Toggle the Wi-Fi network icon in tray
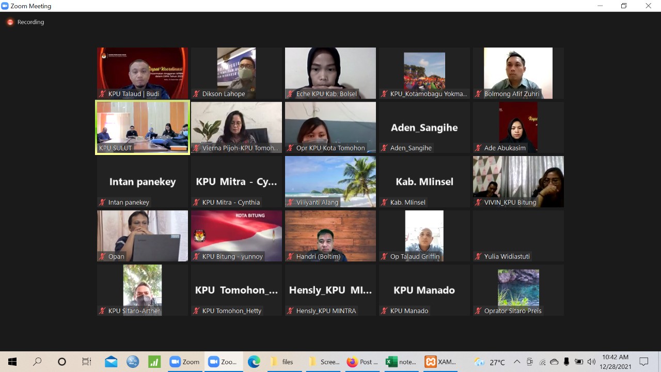 click(542, 362)
